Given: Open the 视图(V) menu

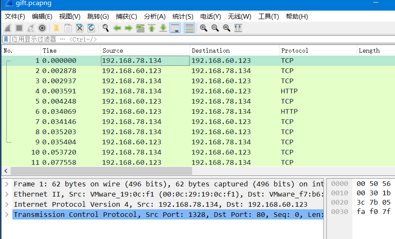Looking at the screenshot, I should tap(70, 17).
